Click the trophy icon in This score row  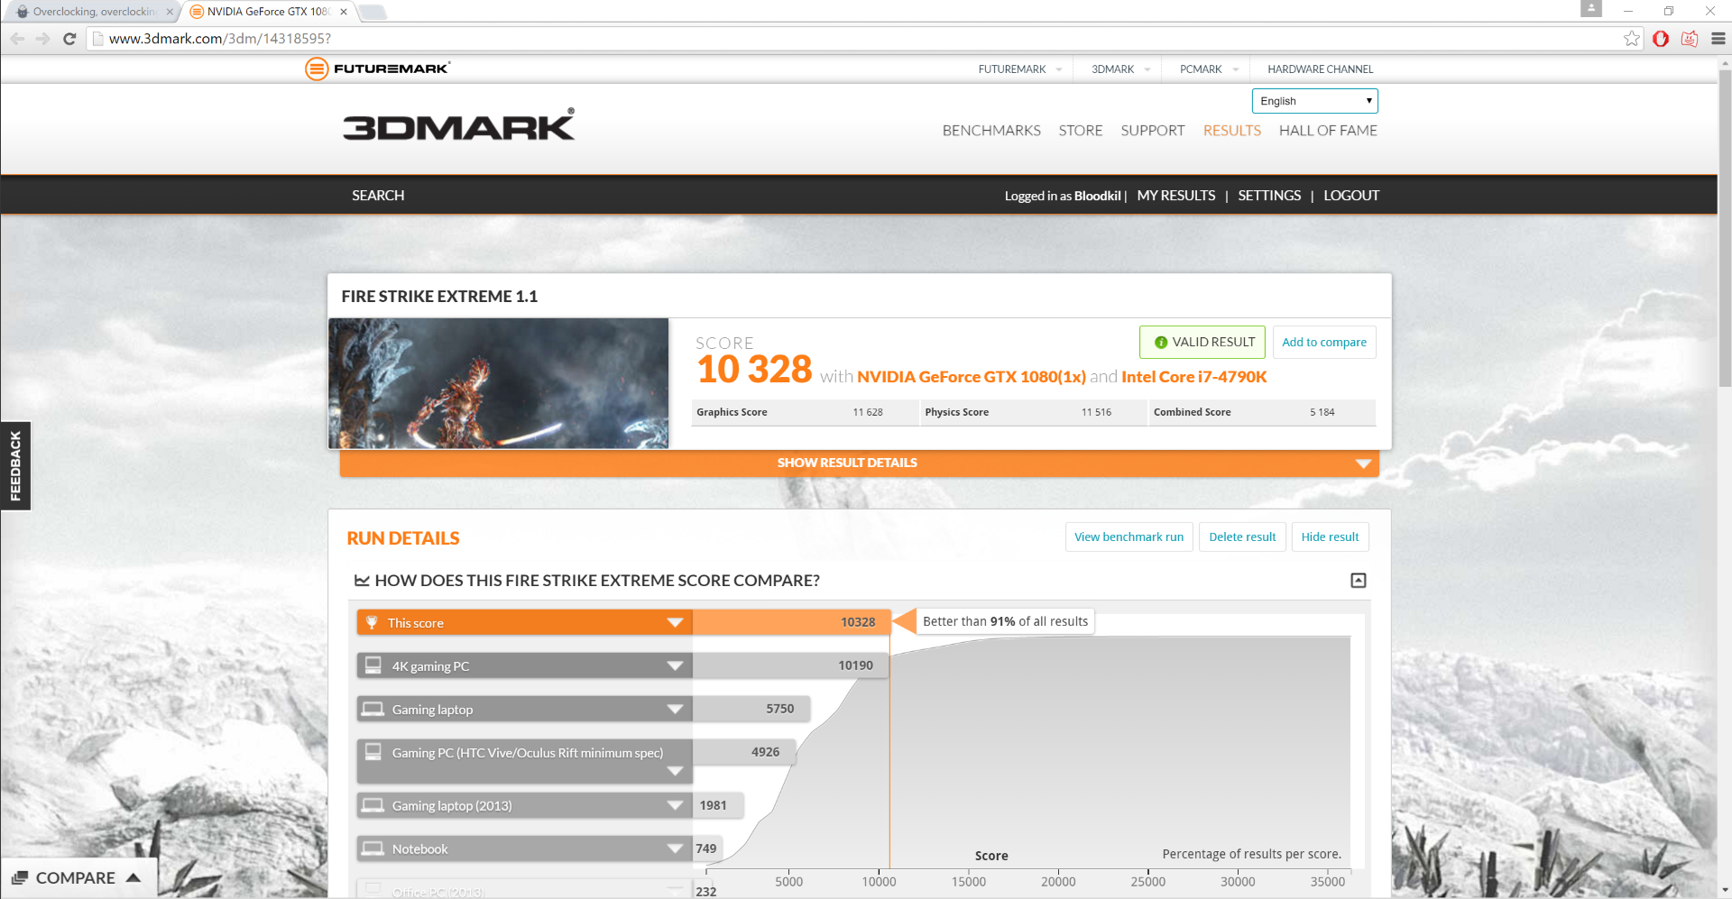372,623
